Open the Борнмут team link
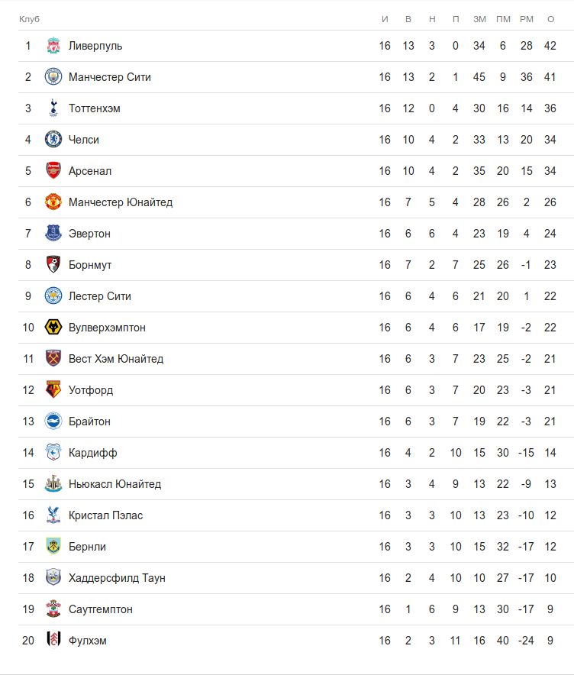Screen dimensions: 574x675 click(90, 265)
